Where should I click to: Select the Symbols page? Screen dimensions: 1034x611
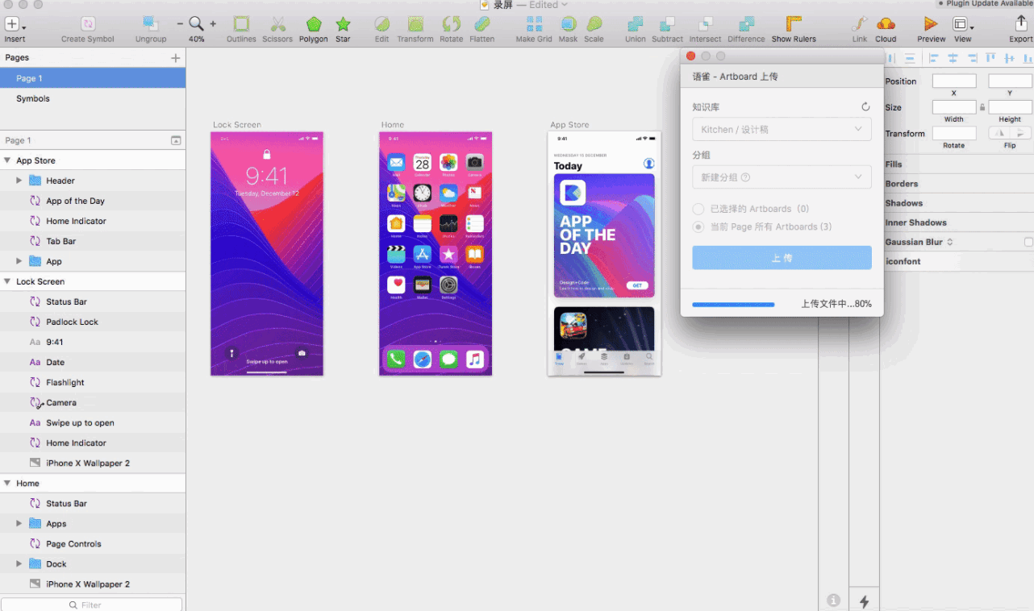click(x=33, y=98)
